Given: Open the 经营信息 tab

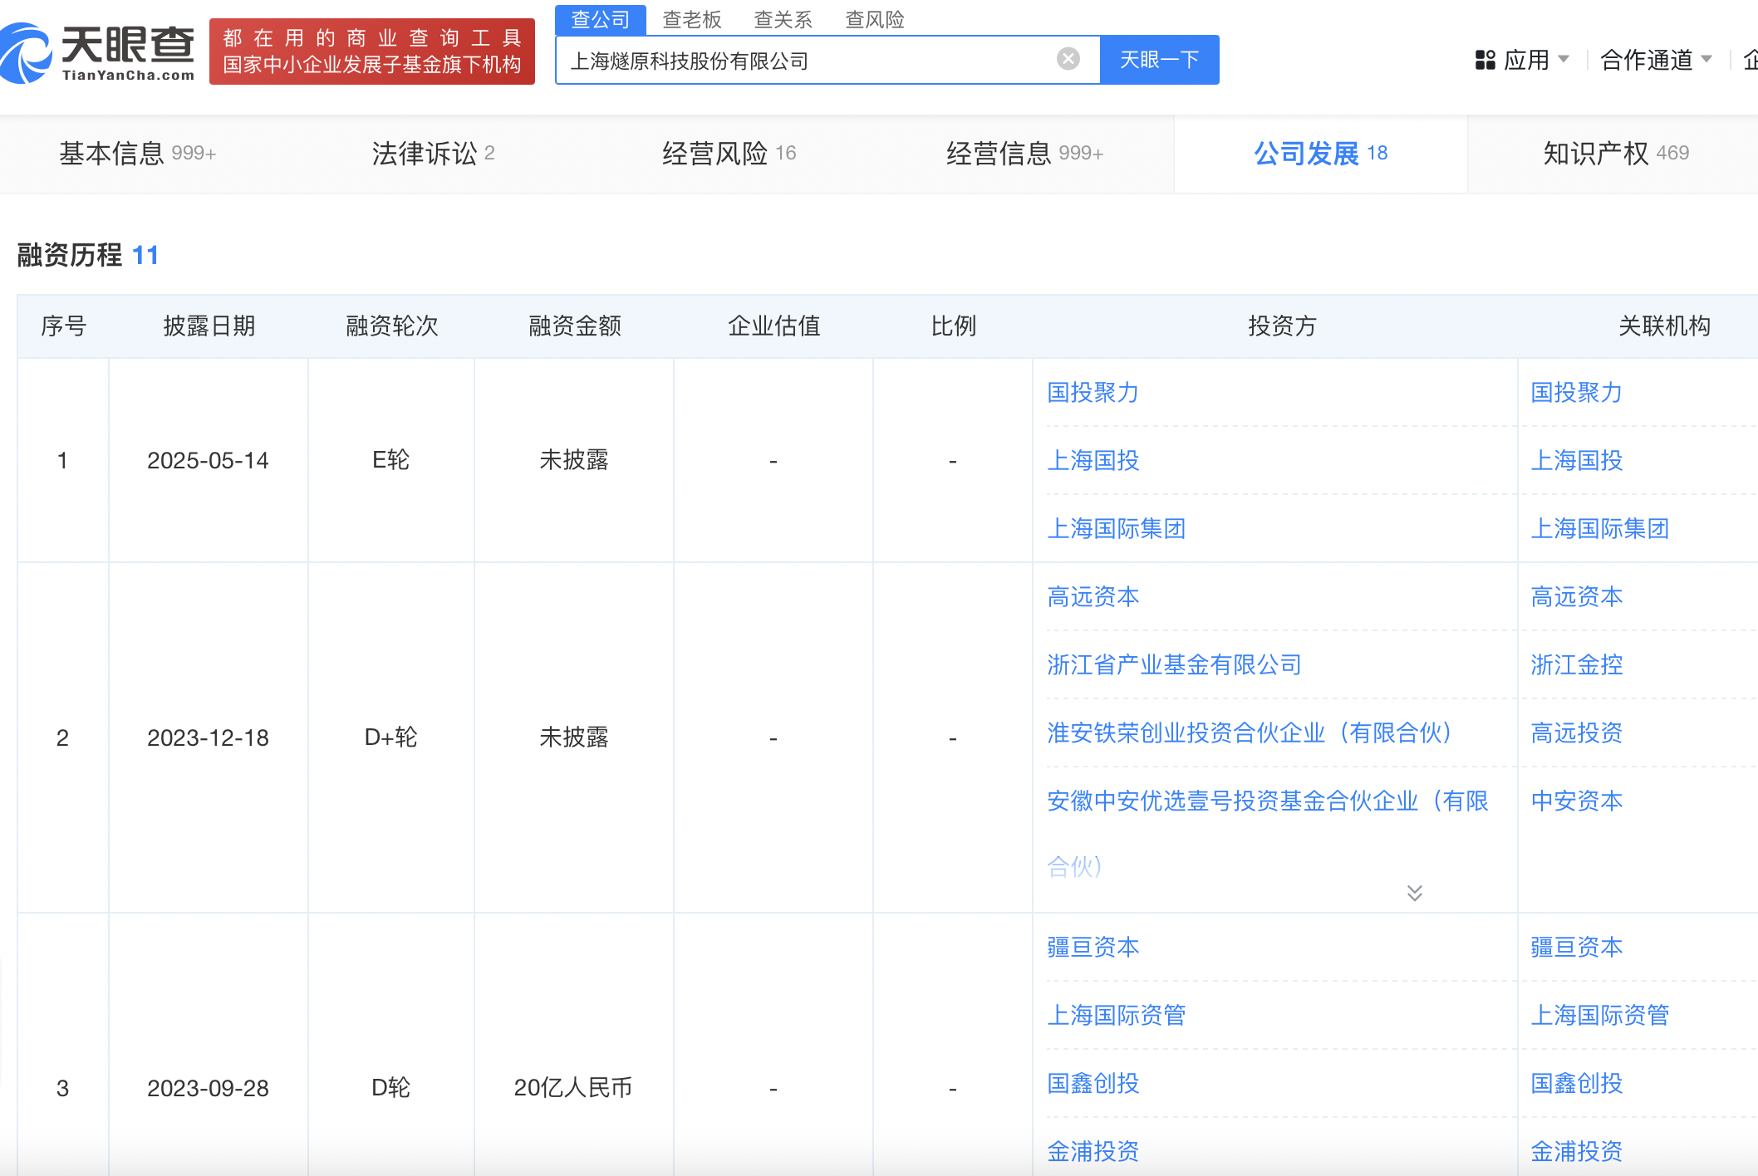Looking at the screenshot, I should pyautogui.click(x=1025, y=154).
